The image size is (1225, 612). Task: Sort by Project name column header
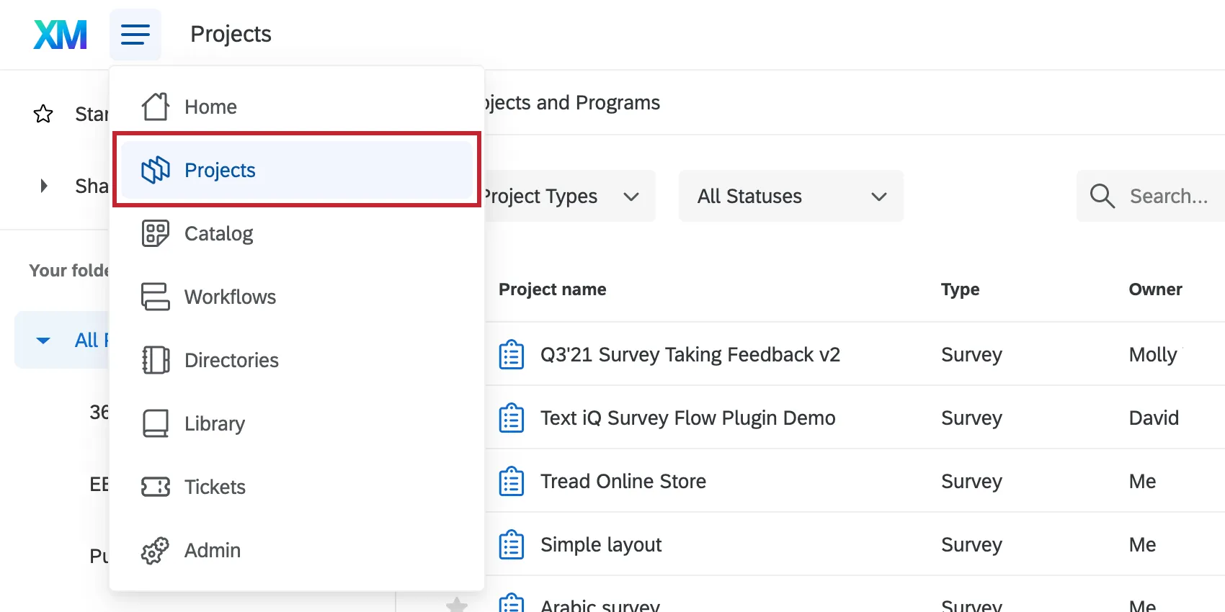tap(552, 289)
